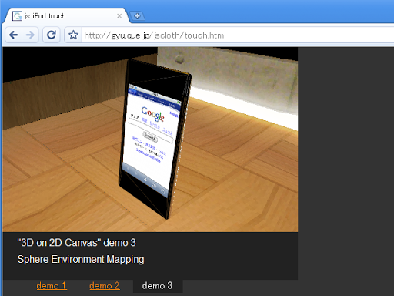
Task: Select the demo 3 tab
Action: click(x=158, y=286)
